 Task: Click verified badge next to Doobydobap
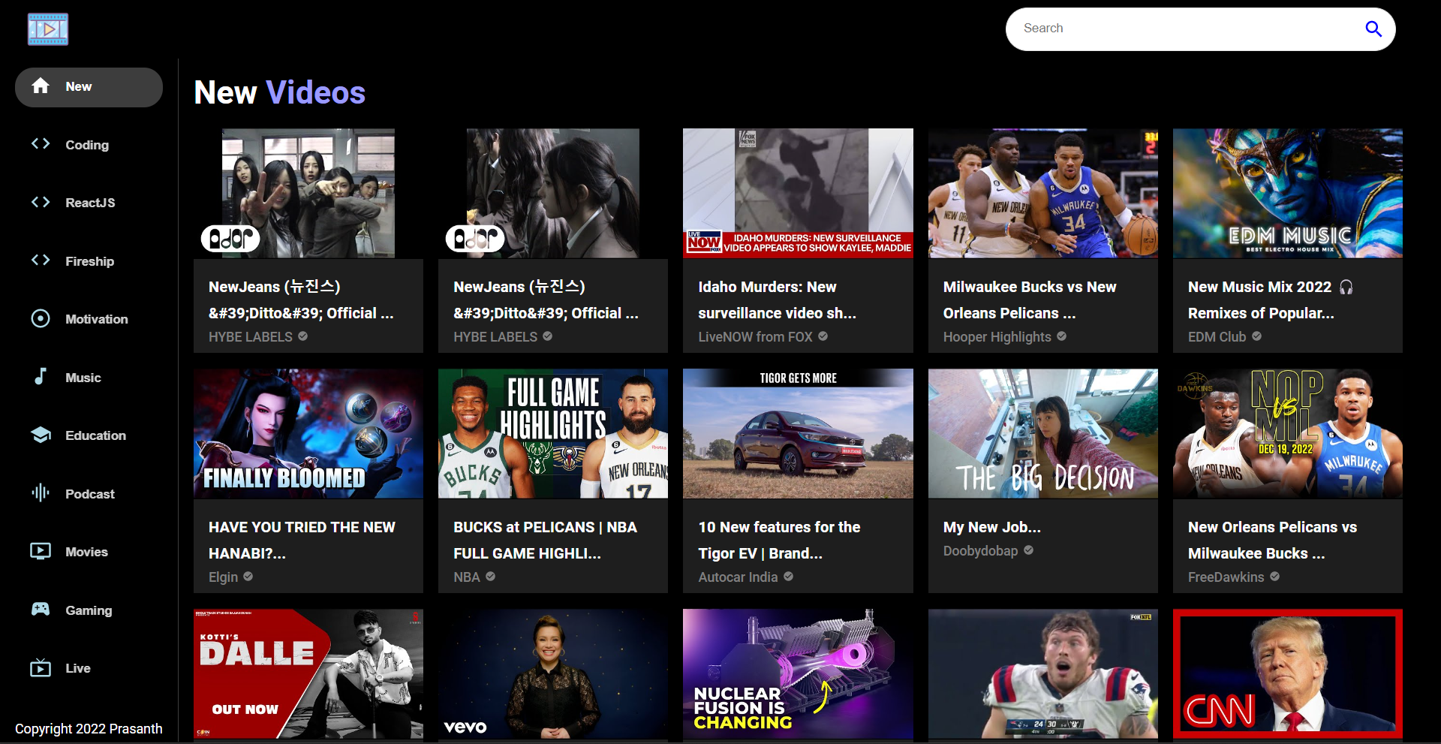pyautogui.click(x=1028, y=550)
